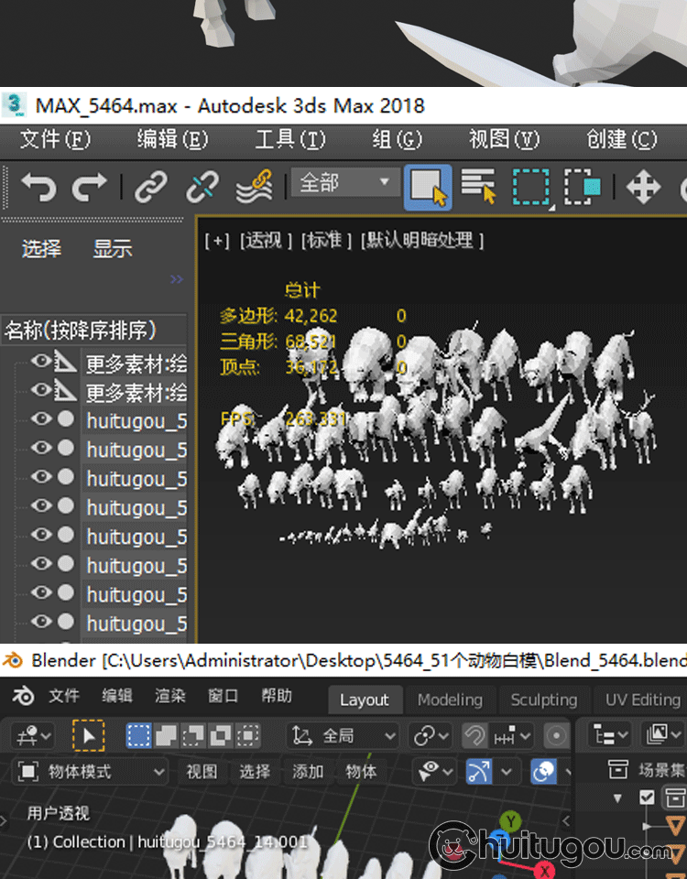Activate the Select Object tool in 3ds Max

(x=427, y=187)
